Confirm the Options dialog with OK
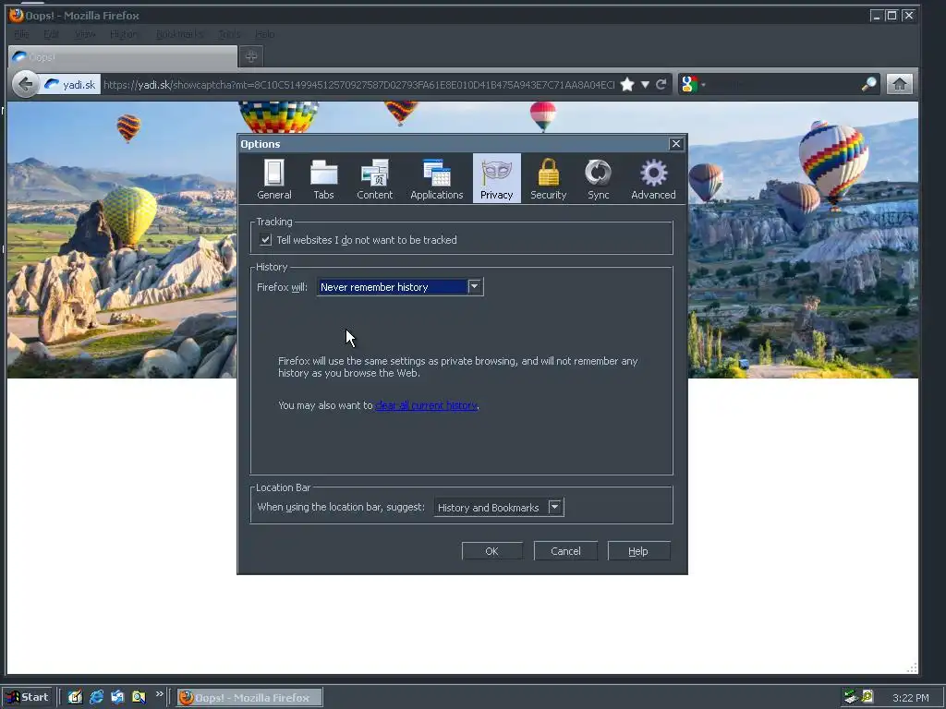This screenshot has width=946, height=709. pos(491,551)
